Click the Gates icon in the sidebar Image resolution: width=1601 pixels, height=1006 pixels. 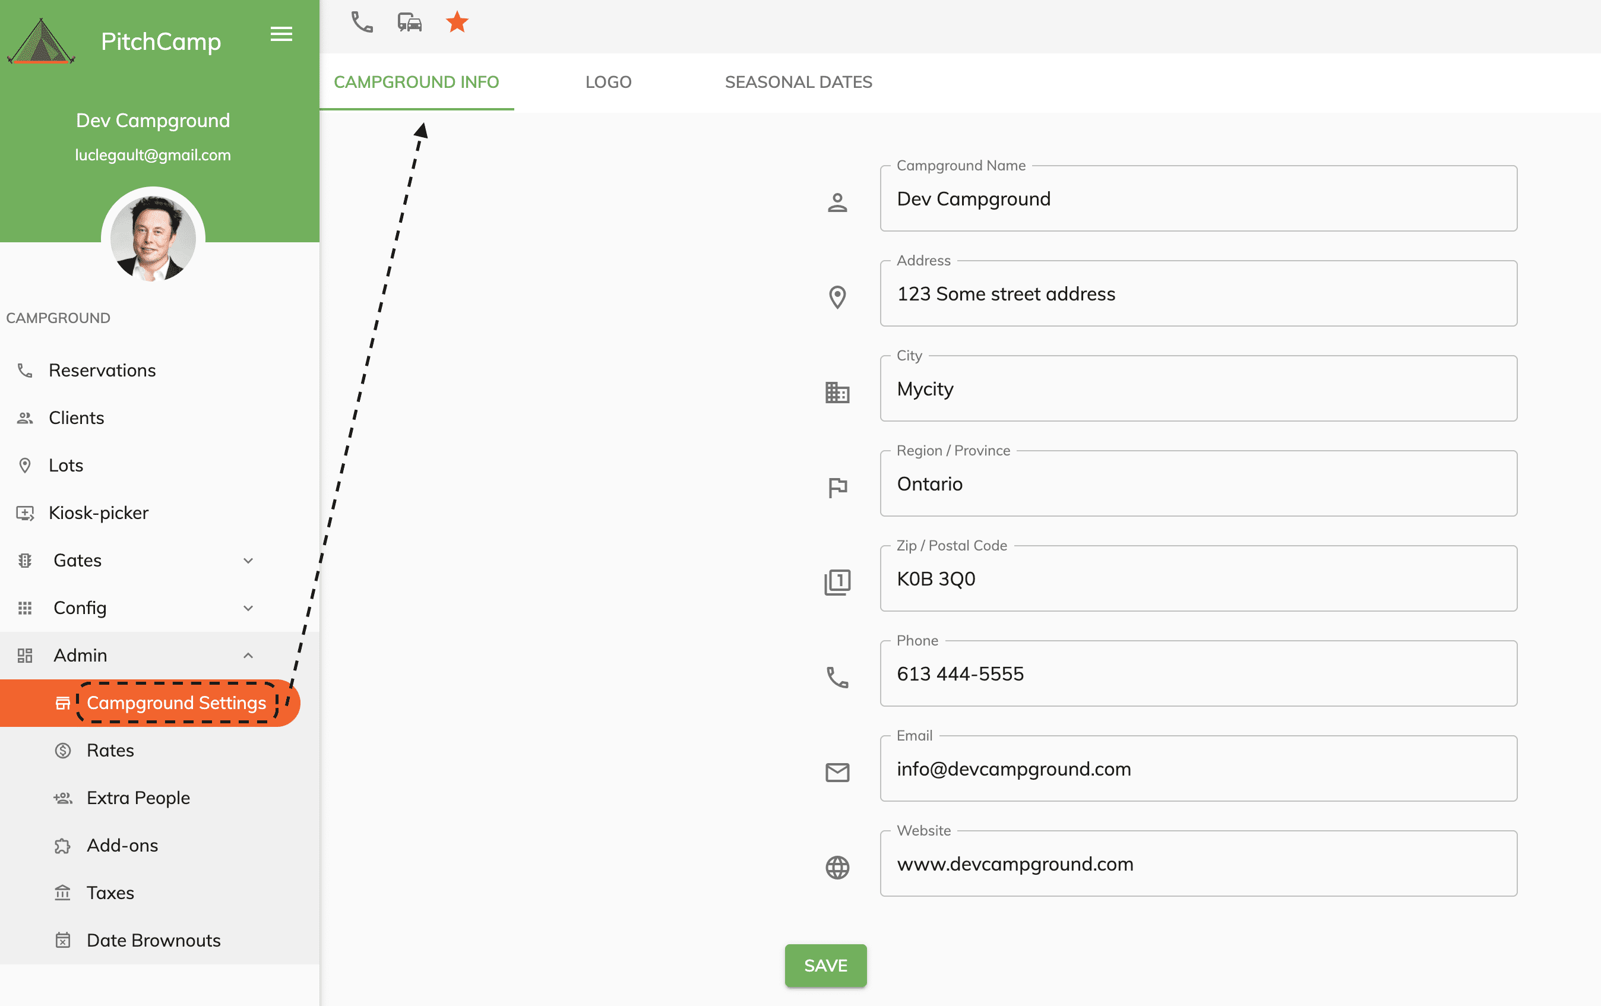[x=26, y=561]
